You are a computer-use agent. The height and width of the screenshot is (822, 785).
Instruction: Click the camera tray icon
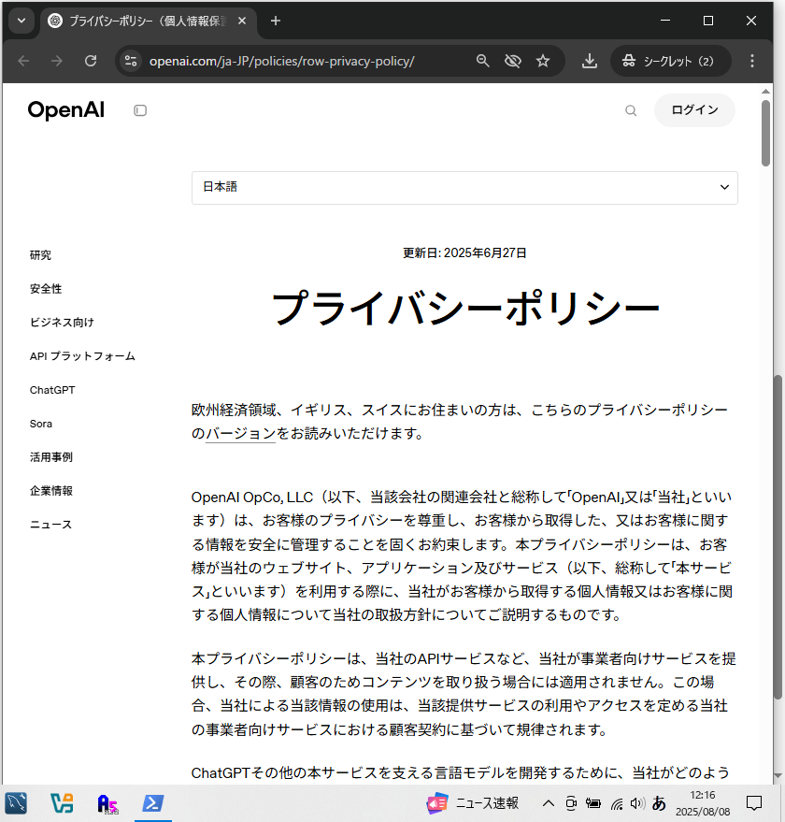571,803
